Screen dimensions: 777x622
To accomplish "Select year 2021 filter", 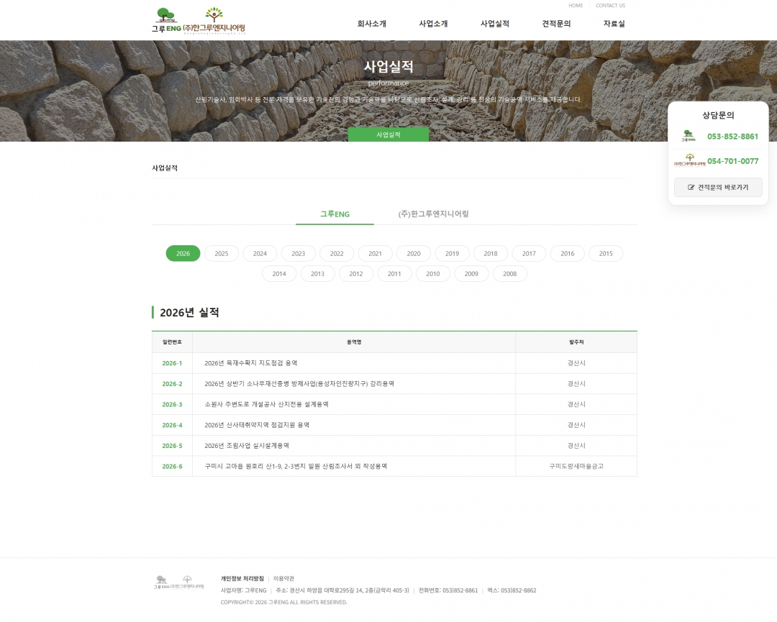I will 375,254.
